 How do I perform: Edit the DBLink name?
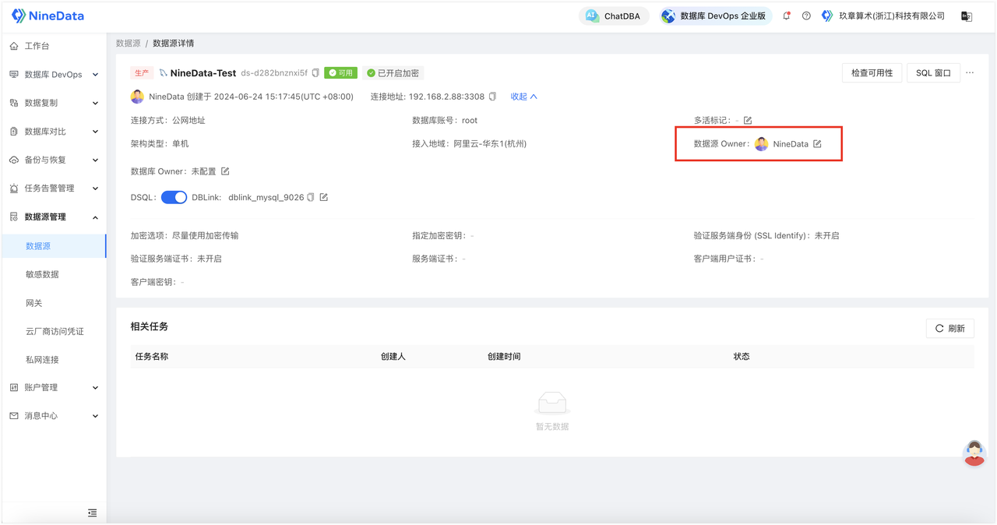point(324,197)
